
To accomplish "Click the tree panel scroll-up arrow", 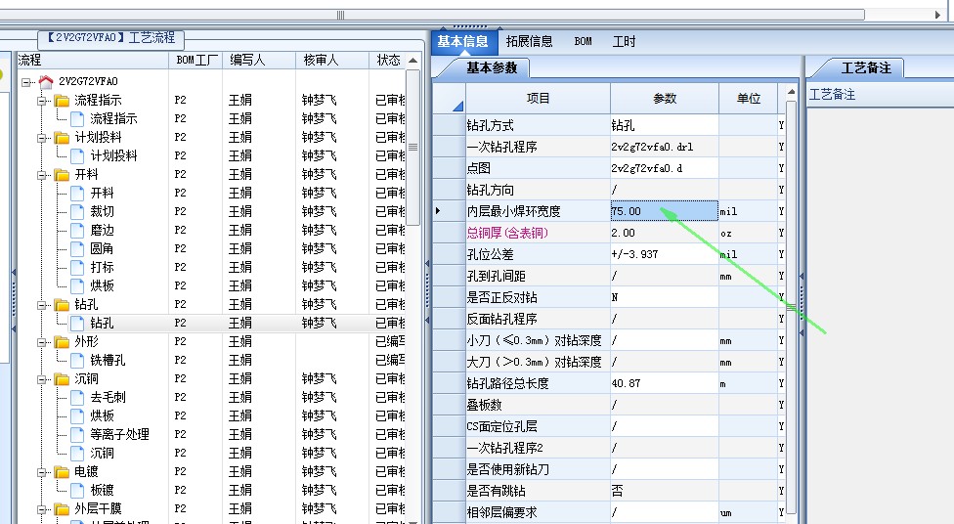I will (x=413, y=61).
